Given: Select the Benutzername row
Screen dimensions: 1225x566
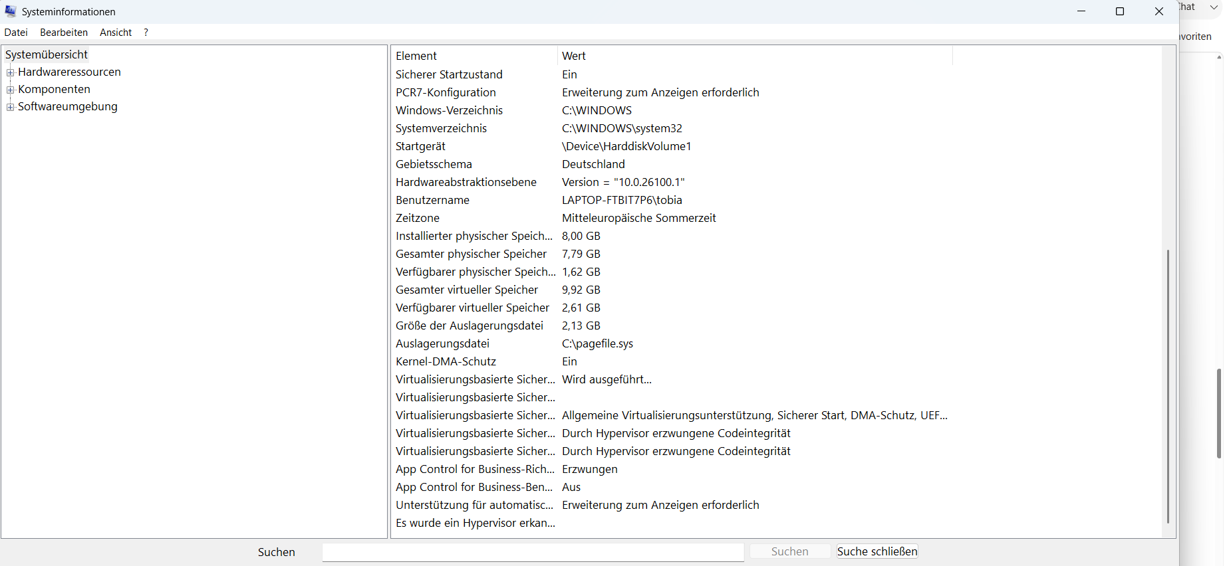Looking at the screenshot, I should 672,200.
